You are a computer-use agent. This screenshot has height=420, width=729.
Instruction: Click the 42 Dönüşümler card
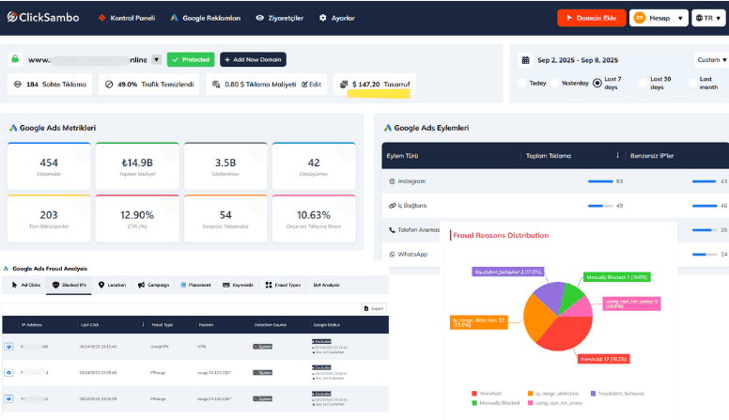[314, 166]
